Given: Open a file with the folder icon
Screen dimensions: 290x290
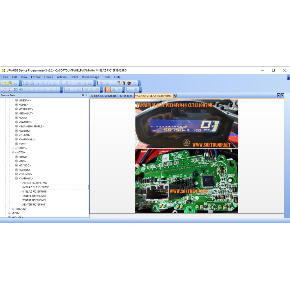Looking at the screenshot, I should coord(10,83).
